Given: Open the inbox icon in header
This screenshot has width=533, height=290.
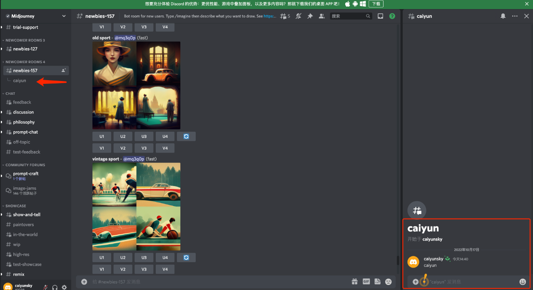Looking at the screenshot, I should coord(380,16).
